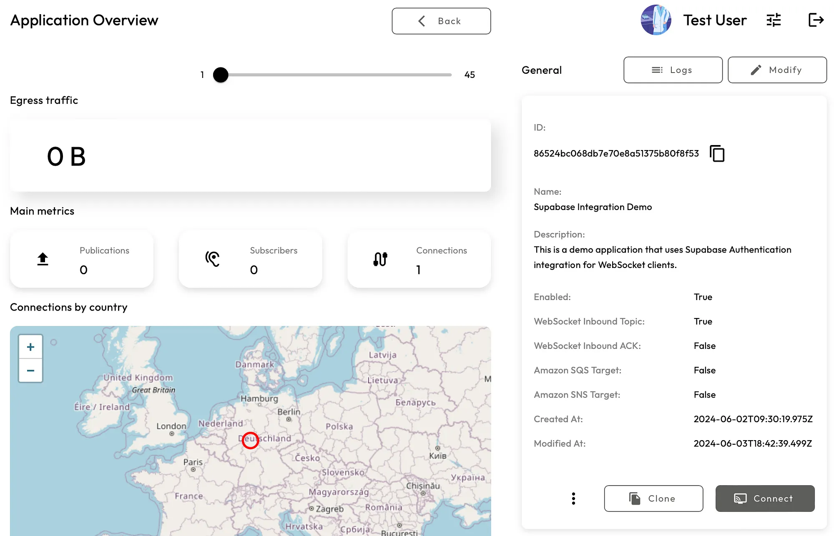Click the Connections metric card
834x536 pixels.
pos(419,259)
